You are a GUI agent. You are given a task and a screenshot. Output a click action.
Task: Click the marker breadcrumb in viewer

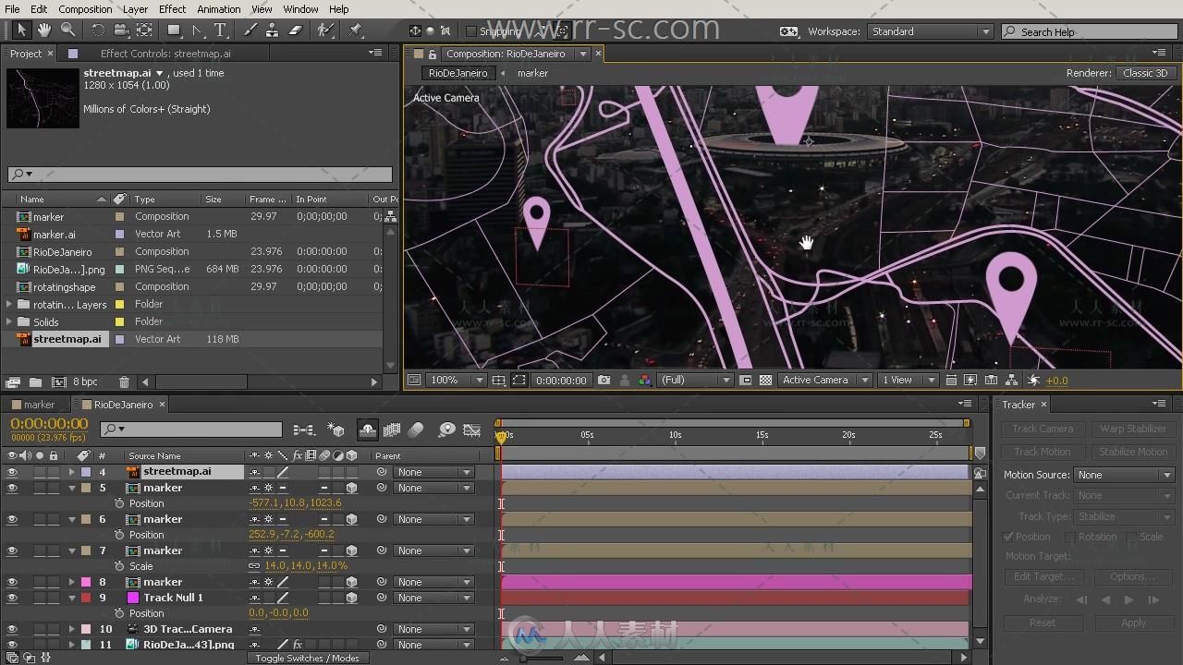532,73
